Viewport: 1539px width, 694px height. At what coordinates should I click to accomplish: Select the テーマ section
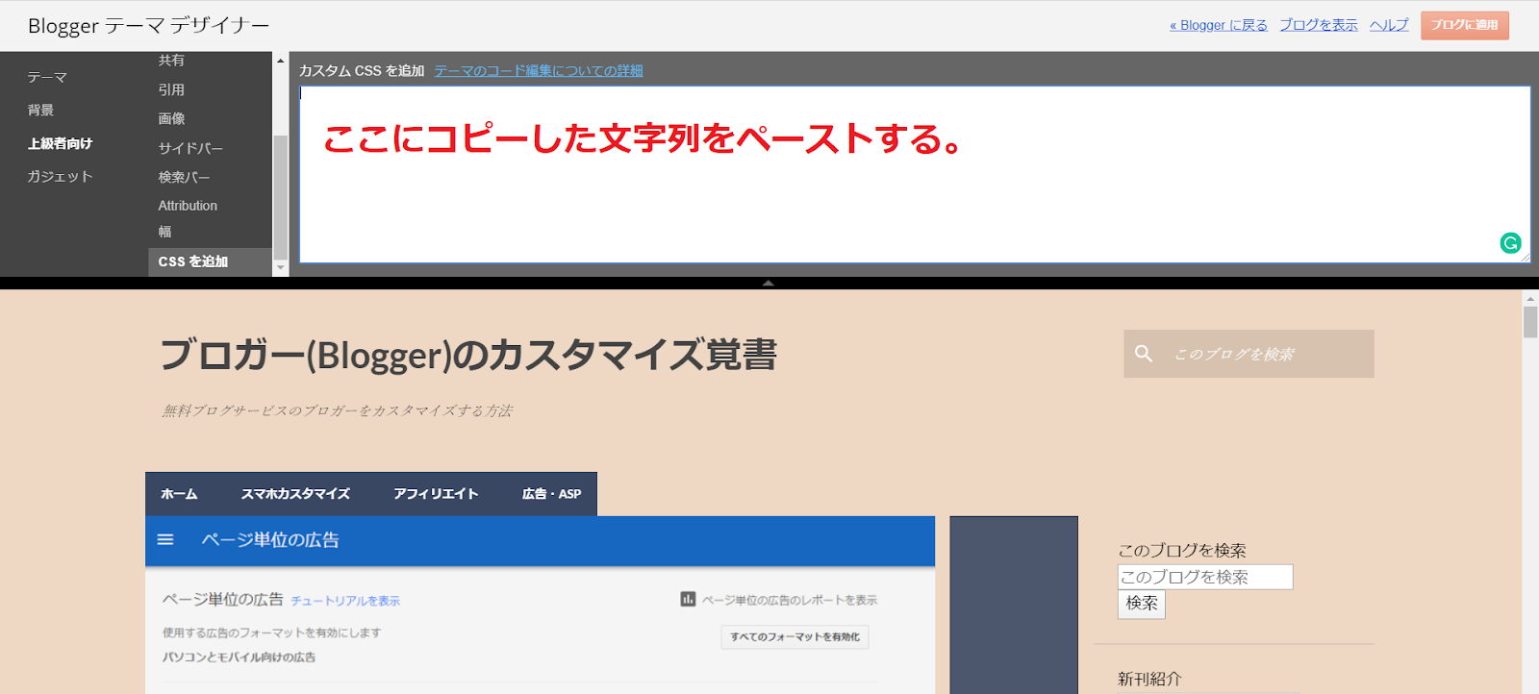tap(47, 77)
